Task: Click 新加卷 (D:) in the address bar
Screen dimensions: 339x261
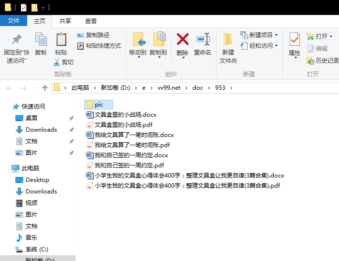Action: 116,88
